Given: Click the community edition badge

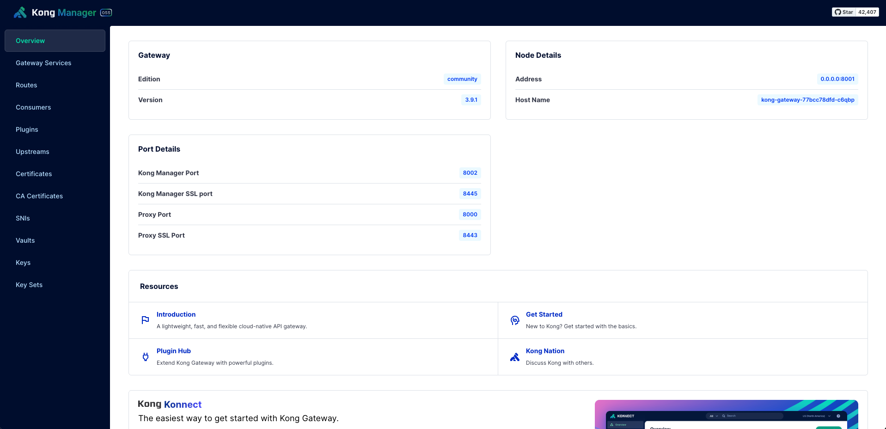Looking at the screenshot, I should pos(462,79).
